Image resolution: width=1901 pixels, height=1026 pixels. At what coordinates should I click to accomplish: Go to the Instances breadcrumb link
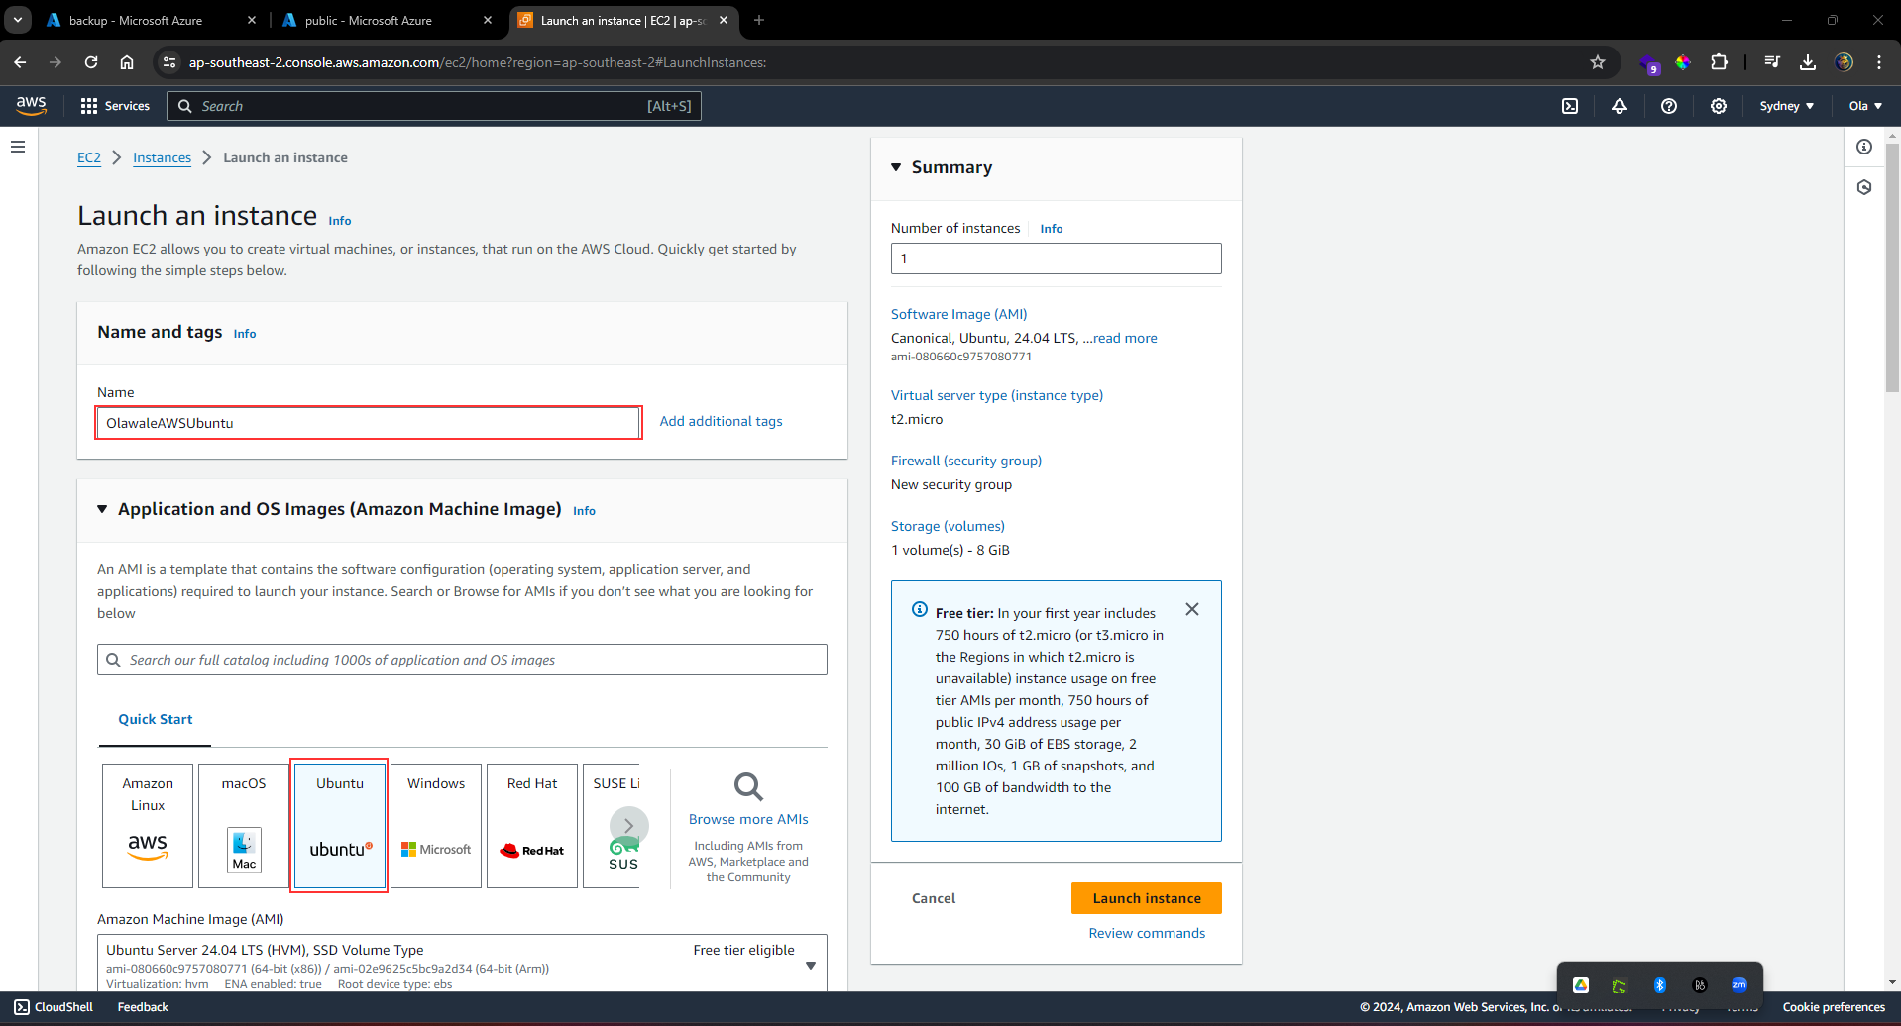point(162,157)
